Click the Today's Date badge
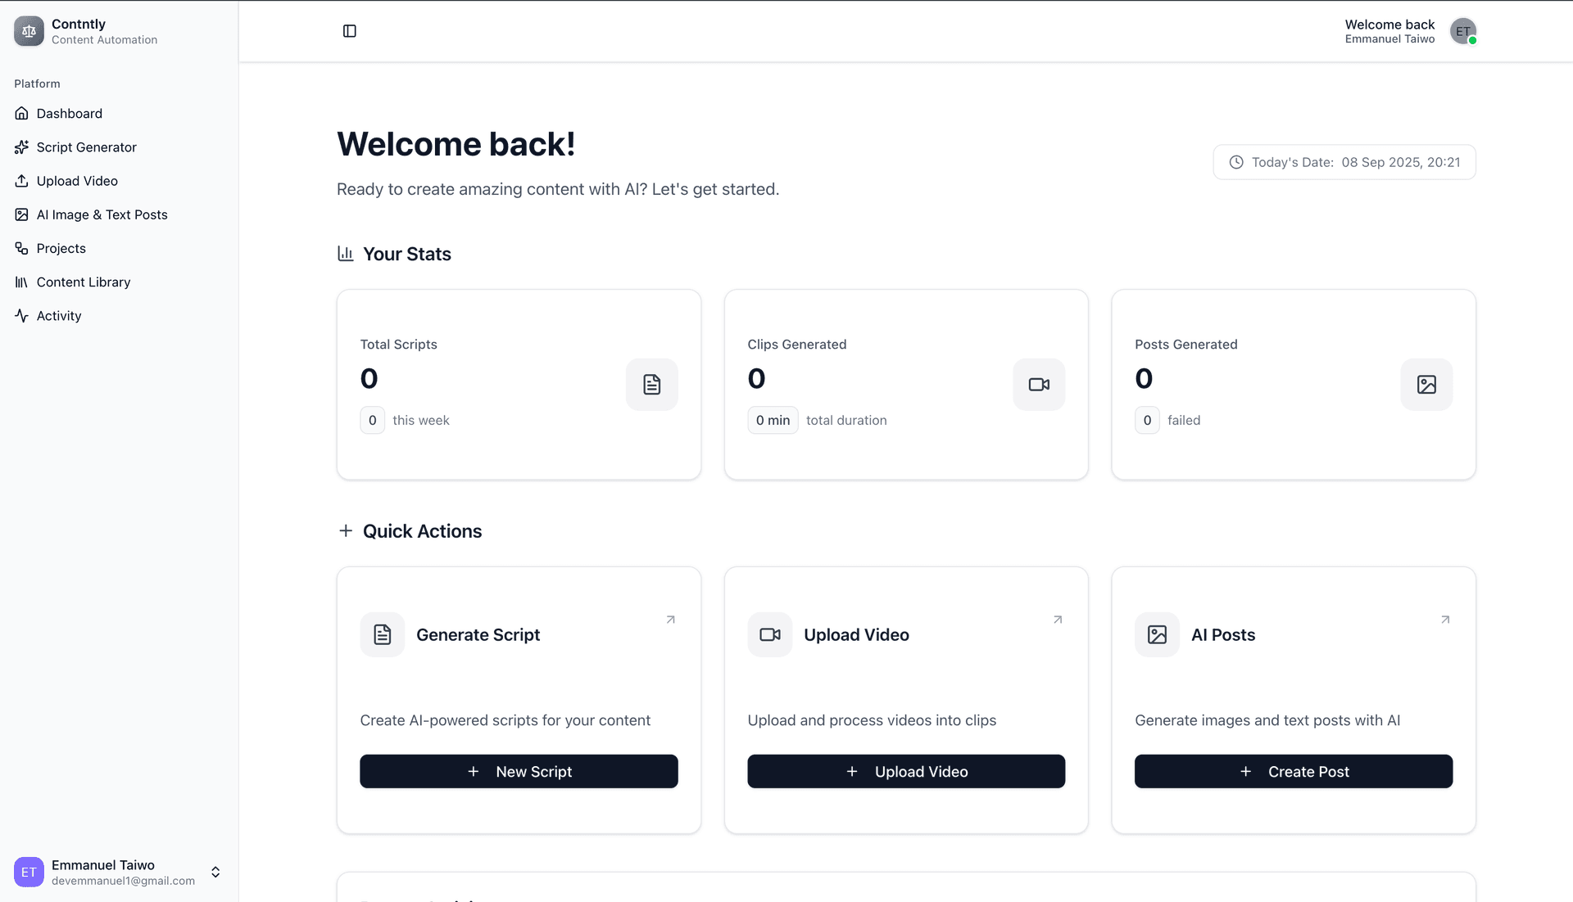1573x902 pixels. click(1344, 162)
